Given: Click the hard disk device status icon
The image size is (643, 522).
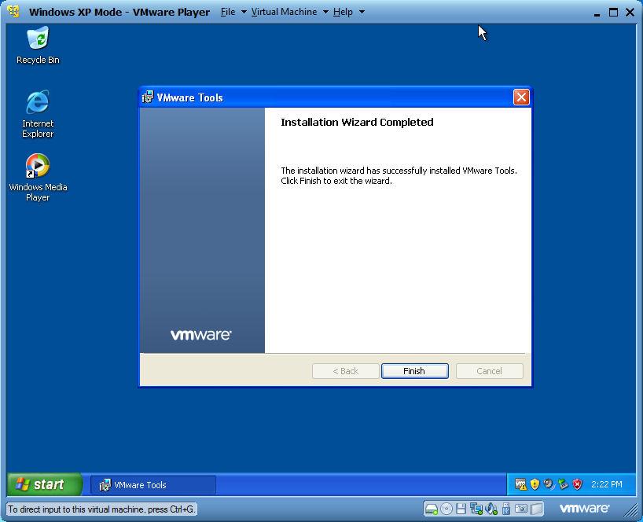Looking at the screenshot, I should tap(432, 509).
